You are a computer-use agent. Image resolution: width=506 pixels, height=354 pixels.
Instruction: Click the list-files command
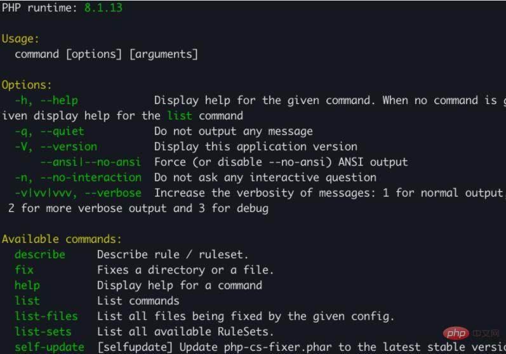point(46,316)
